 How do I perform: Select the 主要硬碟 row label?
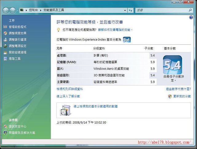(63, 82)
